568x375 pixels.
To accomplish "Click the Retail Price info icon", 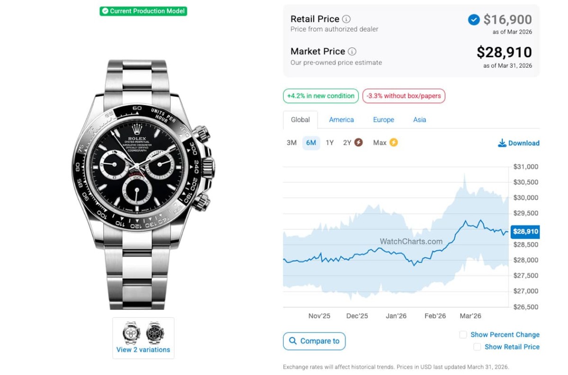I will point(346,19).
